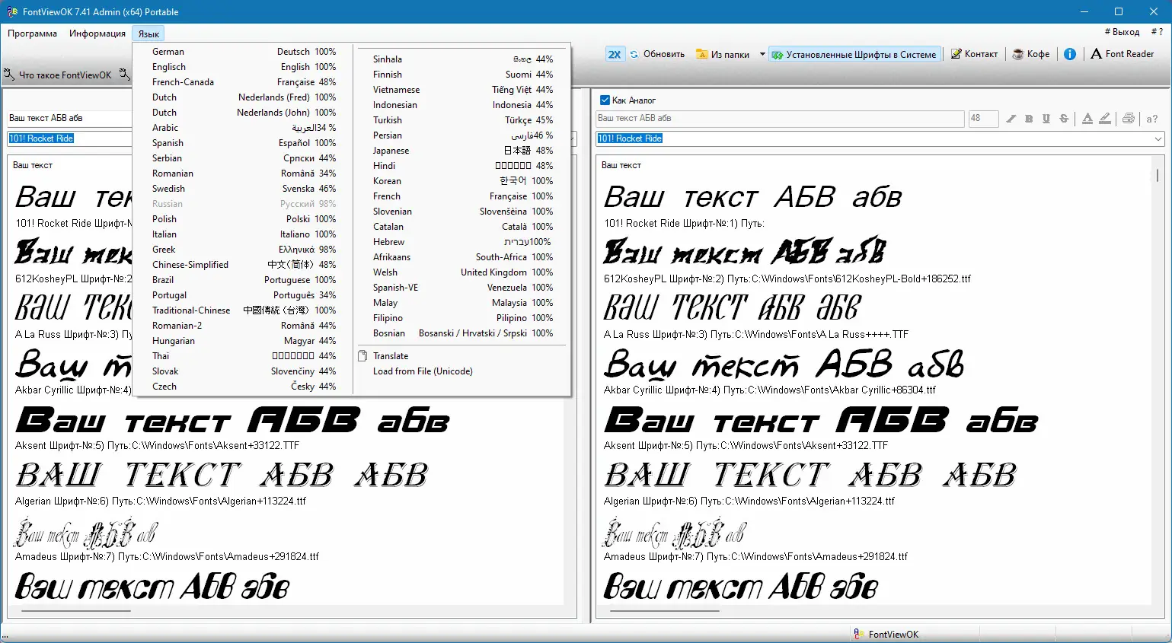Select Sinhala language entry
Viewport: 1172px width, 643px height.
tap(461, 59)
